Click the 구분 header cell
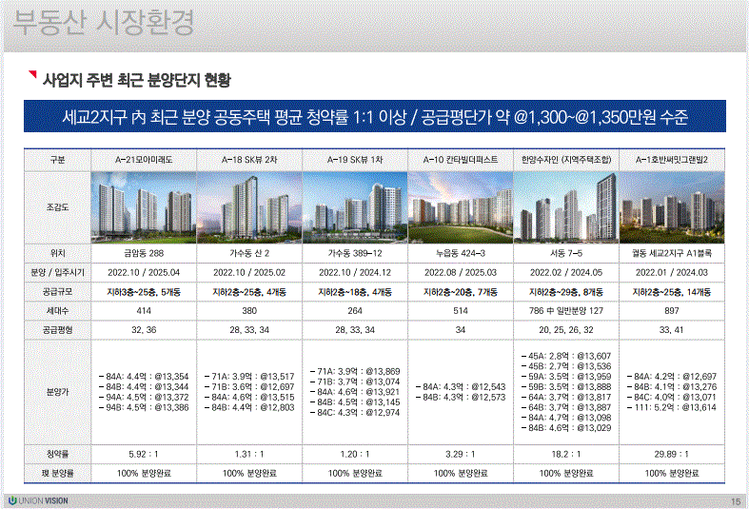The height and width of the screenshot is (509, 749). 58,160
